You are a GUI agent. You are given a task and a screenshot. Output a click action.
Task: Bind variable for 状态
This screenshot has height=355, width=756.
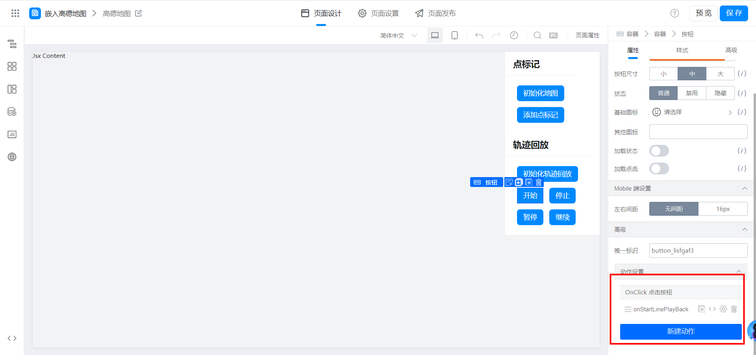coord(742,93)
